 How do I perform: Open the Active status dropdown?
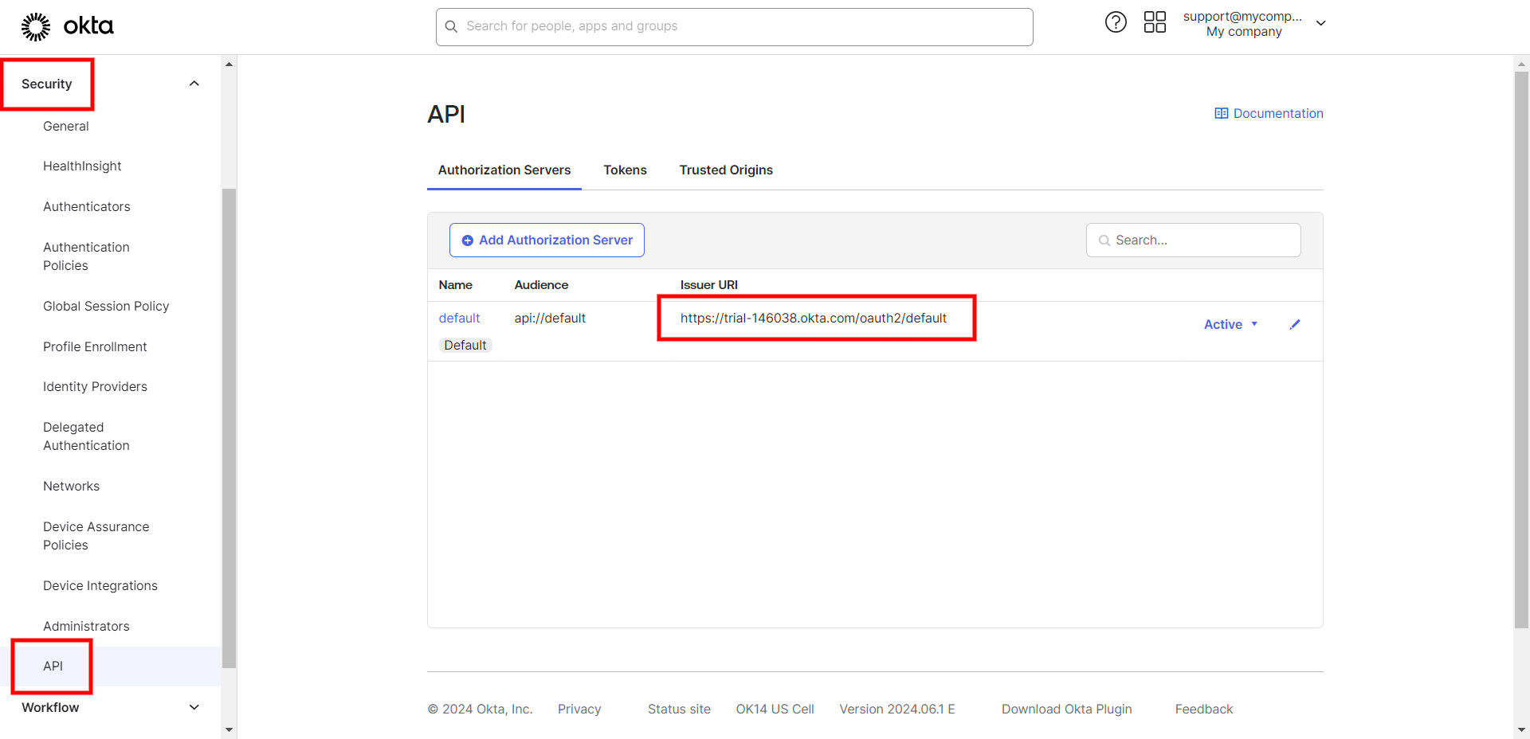click(x=1230, y=324)
